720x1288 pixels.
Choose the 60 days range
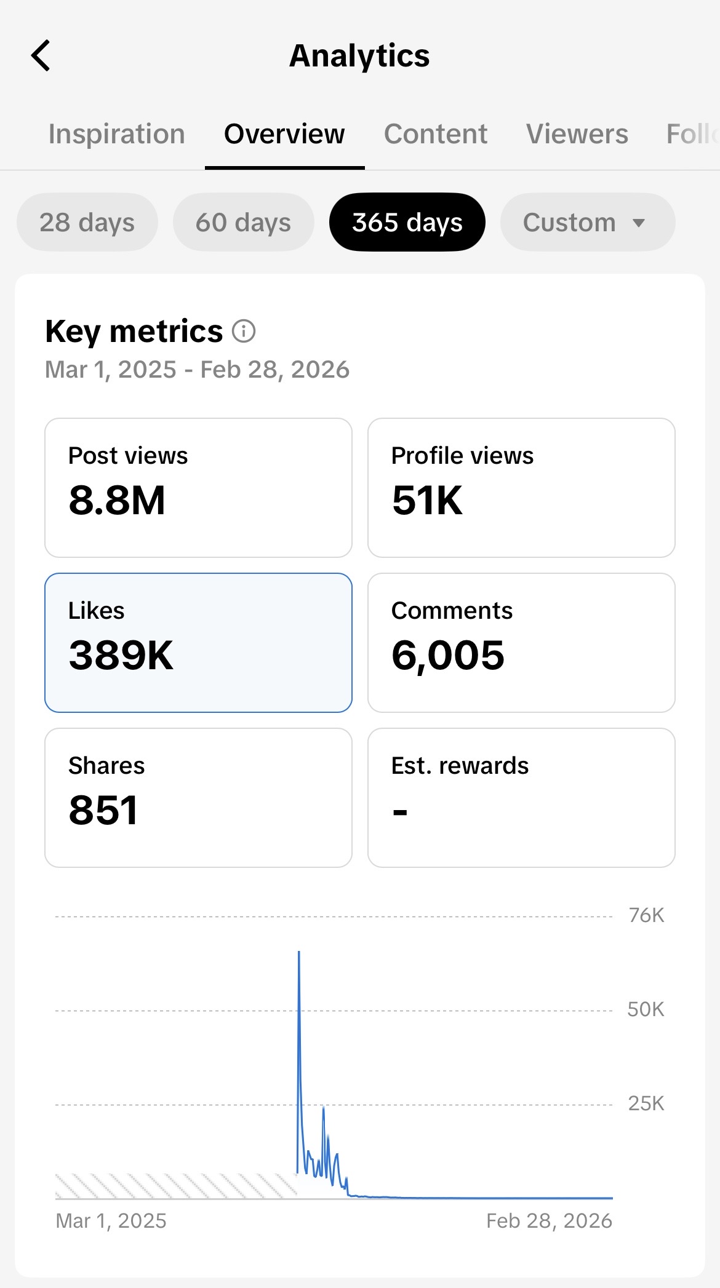tap(244, 223)
